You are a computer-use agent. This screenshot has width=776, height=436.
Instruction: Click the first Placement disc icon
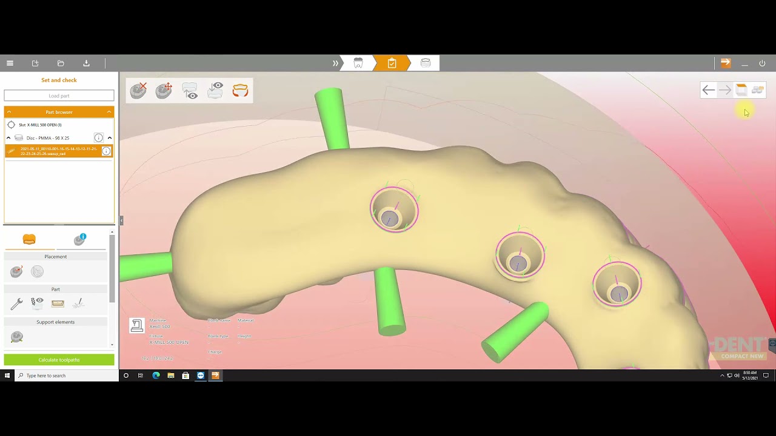tap(16, 272)
